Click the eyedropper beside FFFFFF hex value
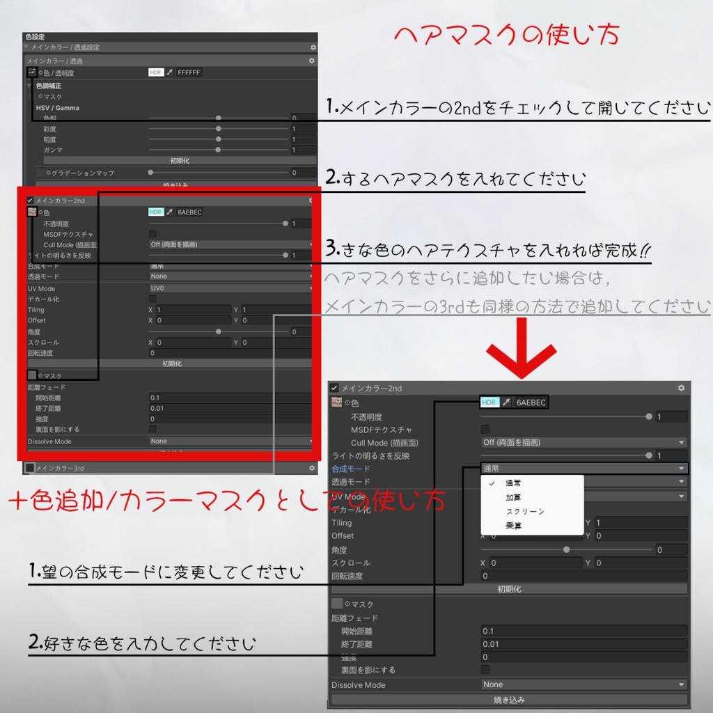The height and width of the screenshot is (713, 713). pos(170,72)
